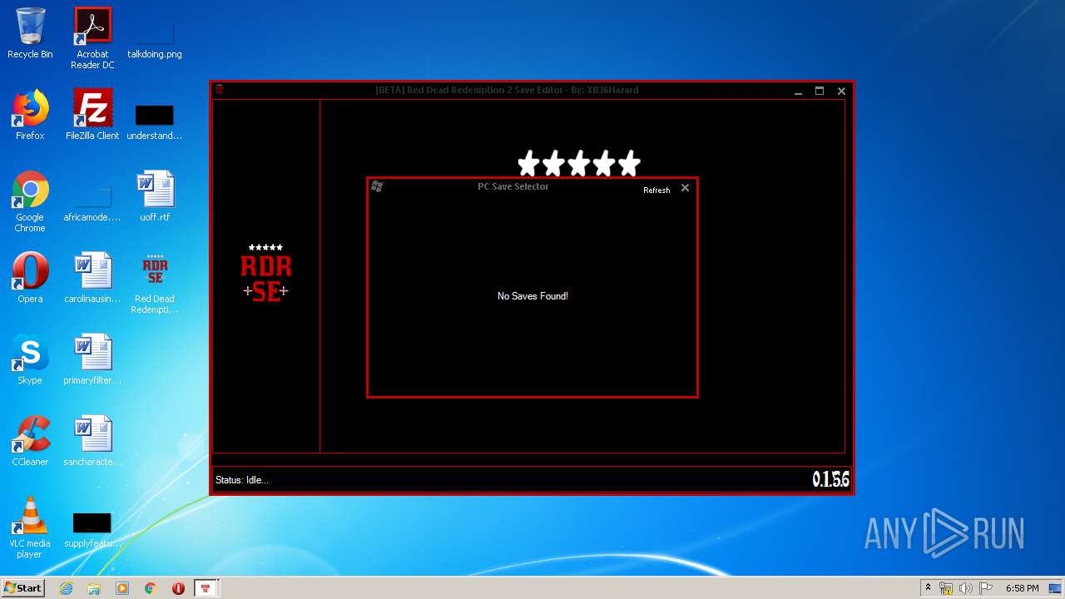1065x599 pixels.
Task: Maximize the Save Editor window
Action: [820, 92]
